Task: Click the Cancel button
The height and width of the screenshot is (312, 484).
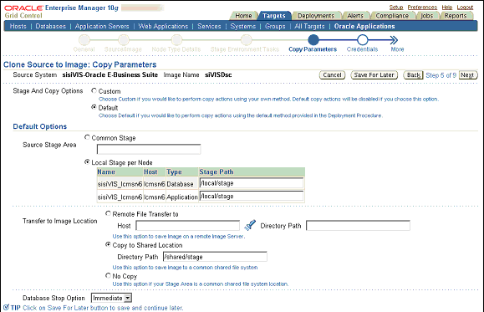Action: 332,75
